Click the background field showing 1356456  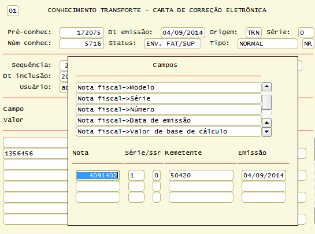(36, 154)
